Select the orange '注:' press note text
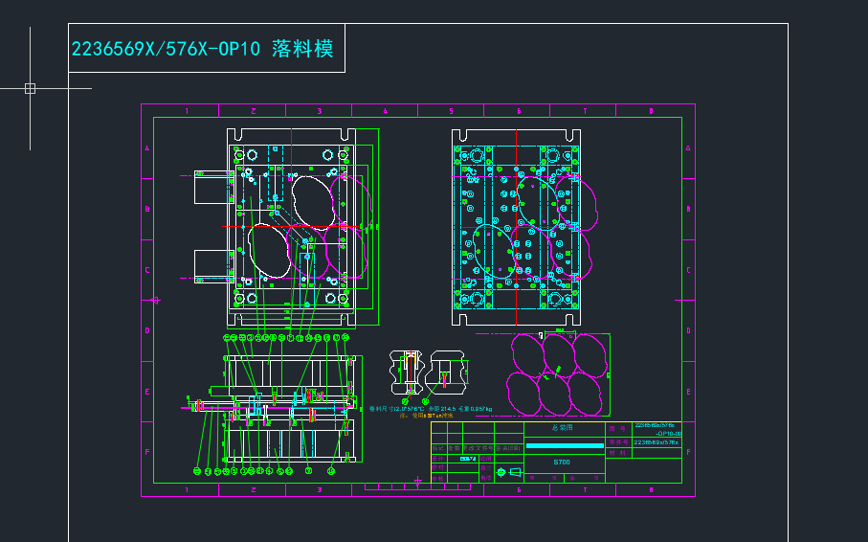This screenshot has height=542, width=868. (x=426, y=415)
